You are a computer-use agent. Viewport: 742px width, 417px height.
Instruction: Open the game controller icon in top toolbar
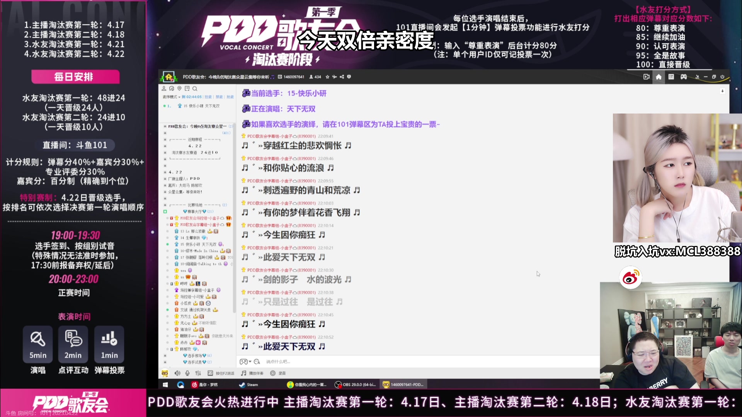pyautogui.click(x=684, y=77)
